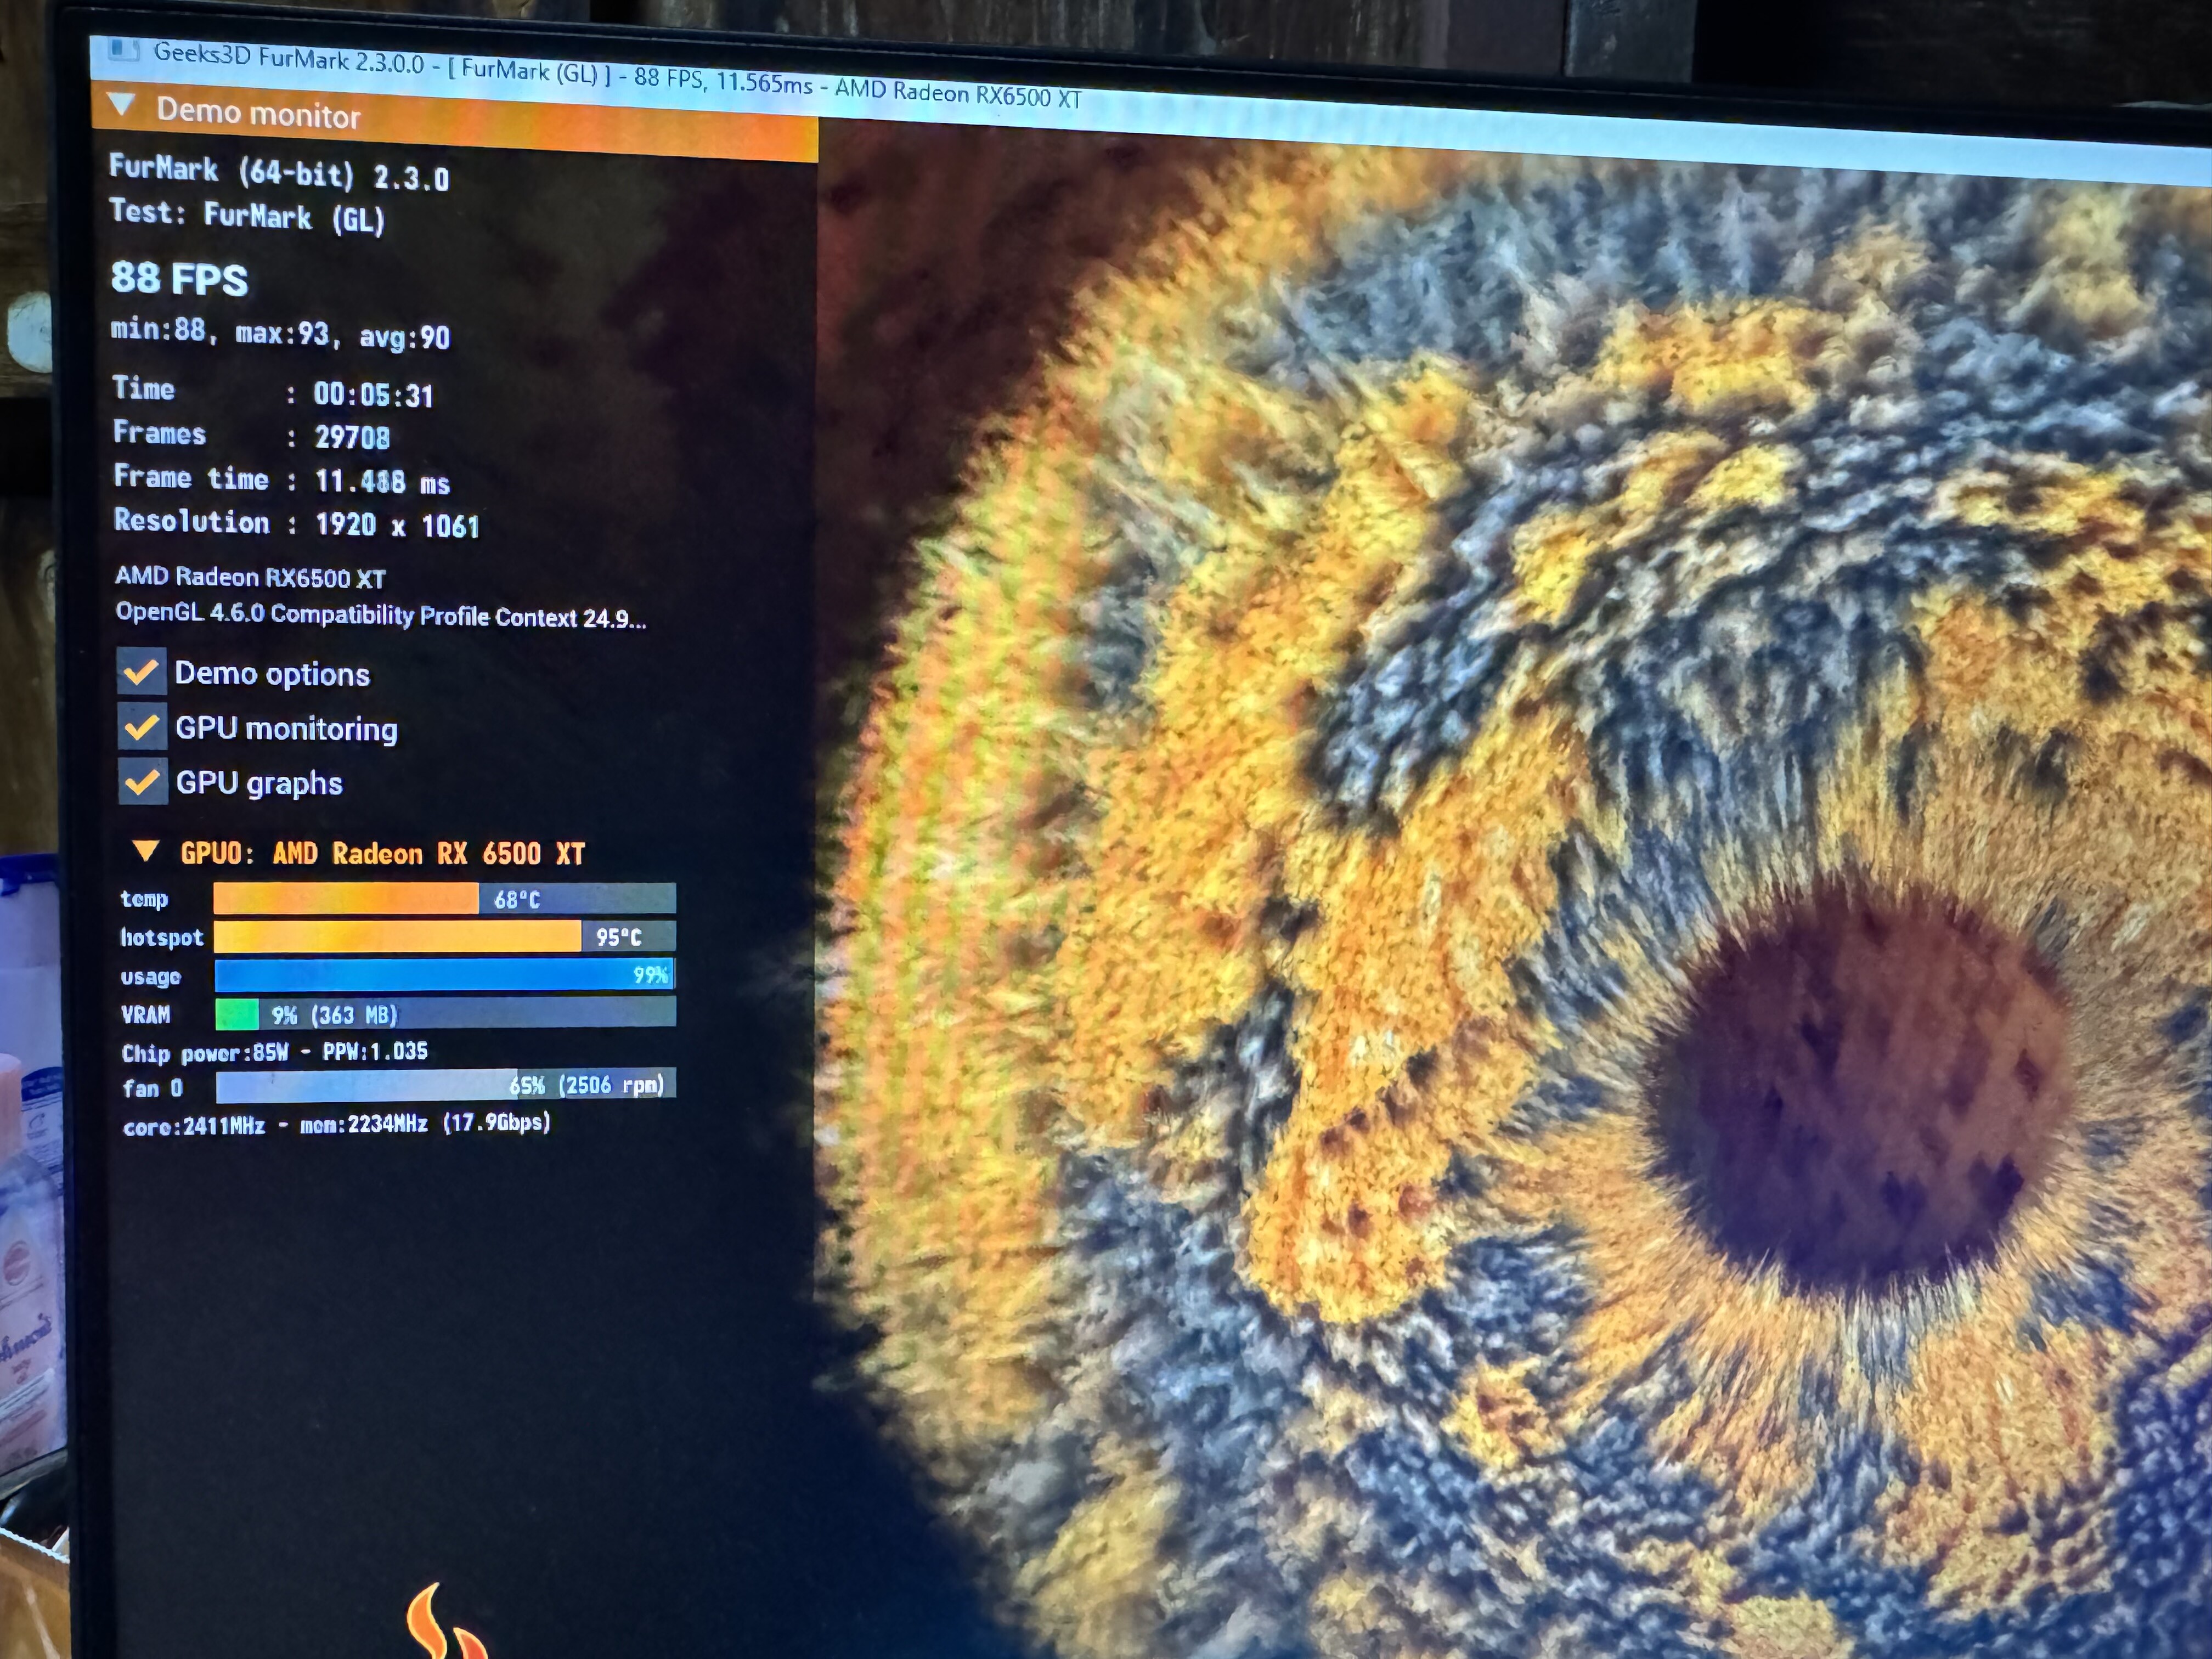Click the 88 FPS readout
Viewport: 2212px width, 1659px height.
(179, 278)
